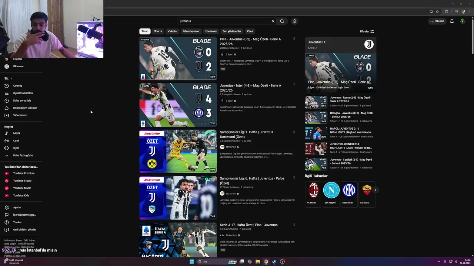Open NAPOLI-JUVENTUS 2-1 highlights side video
474x266 pixels.
click(x=340, y=133)
